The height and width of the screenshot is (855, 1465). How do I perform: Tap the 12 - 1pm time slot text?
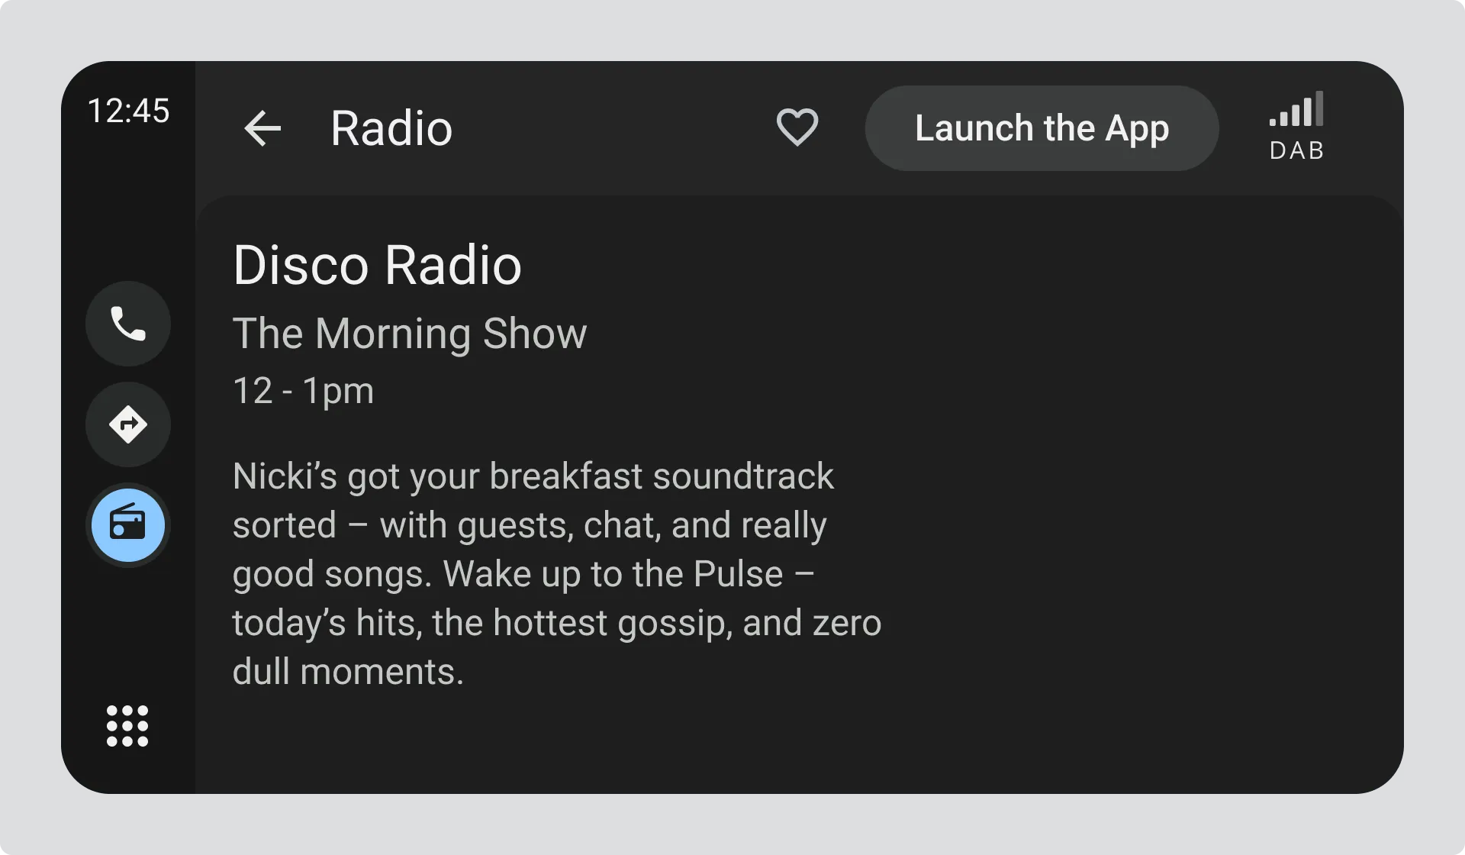pyautogui.click(x=303, y=391)
